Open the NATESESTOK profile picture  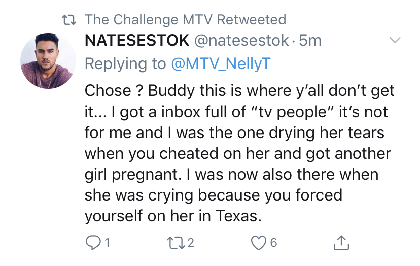click(x=48, y=61)
